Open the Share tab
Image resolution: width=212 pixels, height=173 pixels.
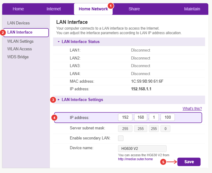134,9
